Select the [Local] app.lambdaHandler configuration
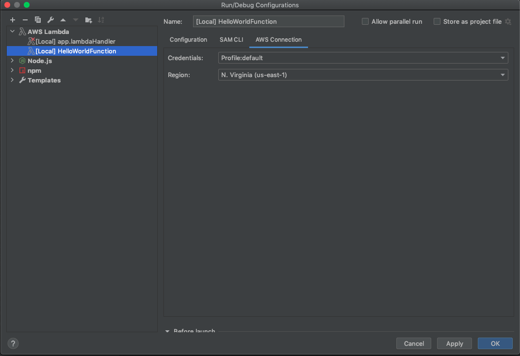Viewport: 520px width, 356px height. point(82,41)
